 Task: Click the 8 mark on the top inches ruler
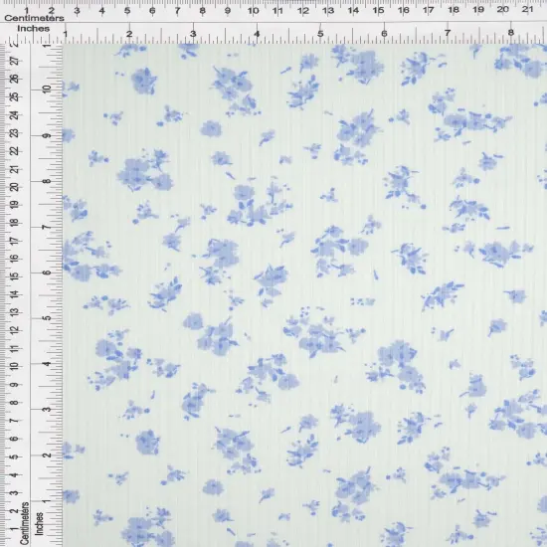tap(511, 33)
